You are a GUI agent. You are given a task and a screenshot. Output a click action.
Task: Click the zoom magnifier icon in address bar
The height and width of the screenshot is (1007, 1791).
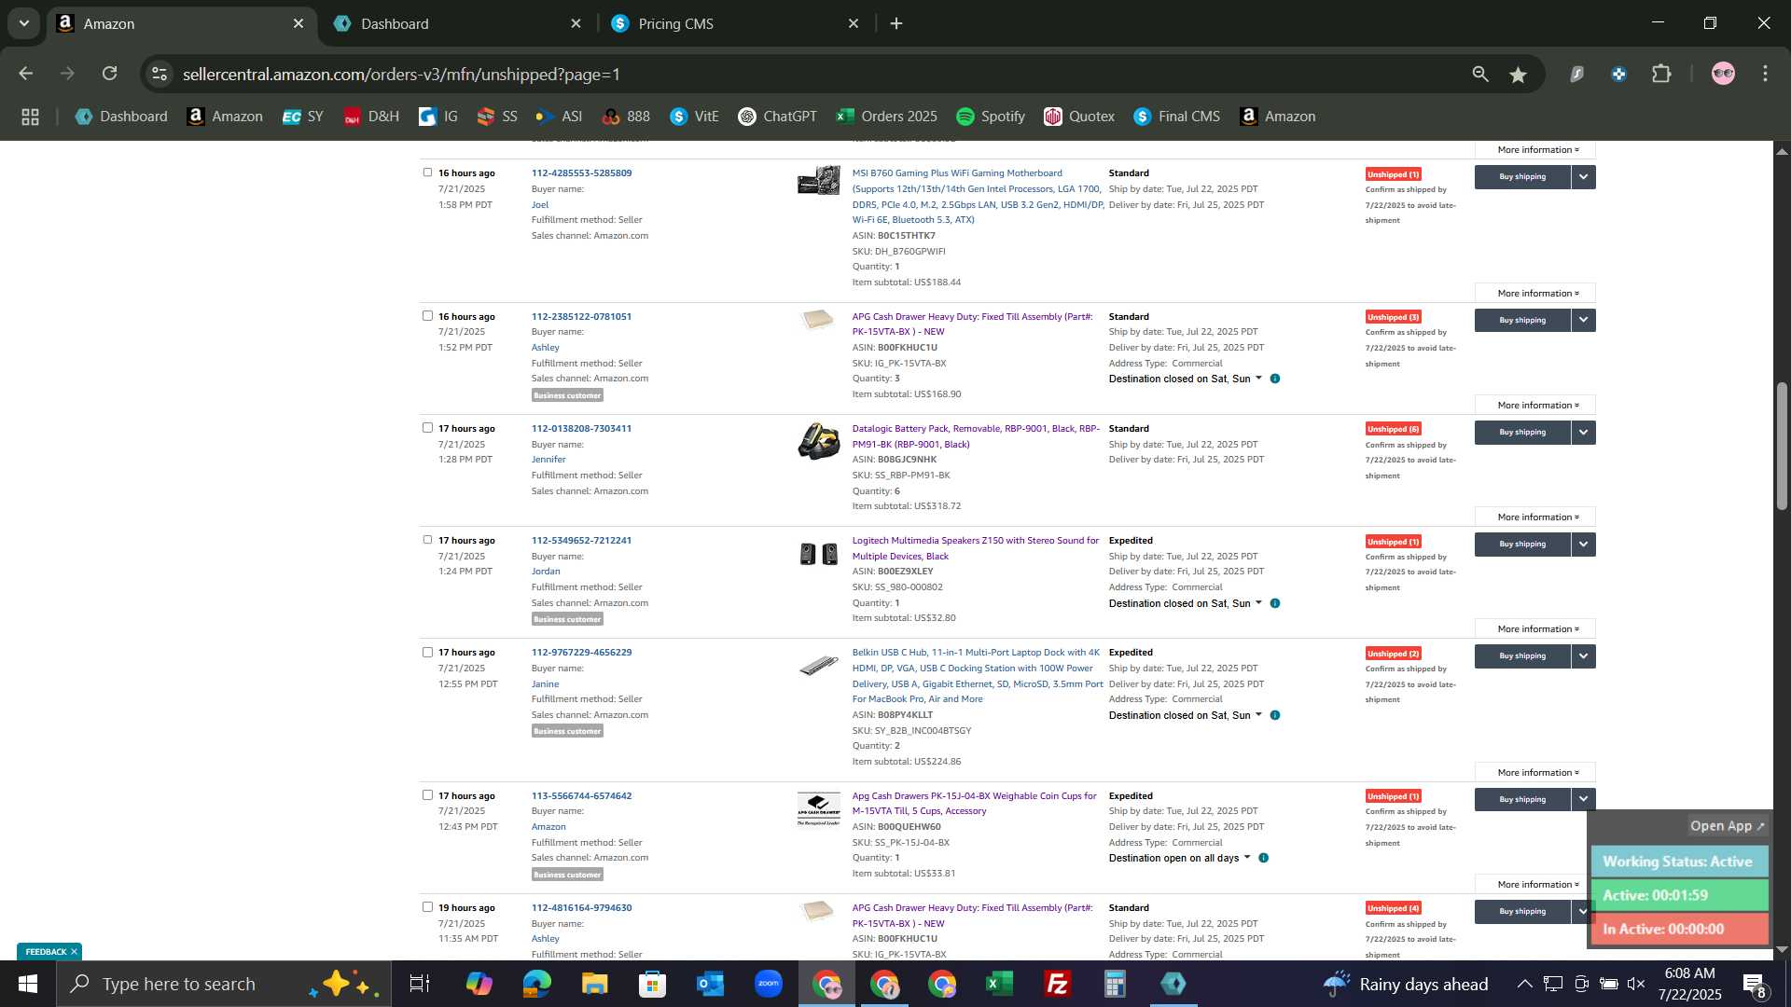[x=1480, y=74]
